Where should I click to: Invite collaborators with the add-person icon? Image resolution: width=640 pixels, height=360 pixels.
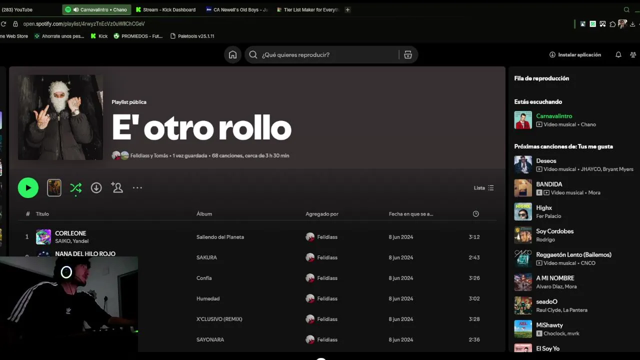pos(117,187)
